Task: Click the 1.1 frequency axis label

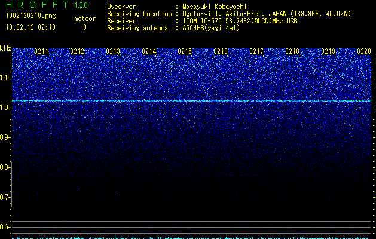Action: [4, 78]
